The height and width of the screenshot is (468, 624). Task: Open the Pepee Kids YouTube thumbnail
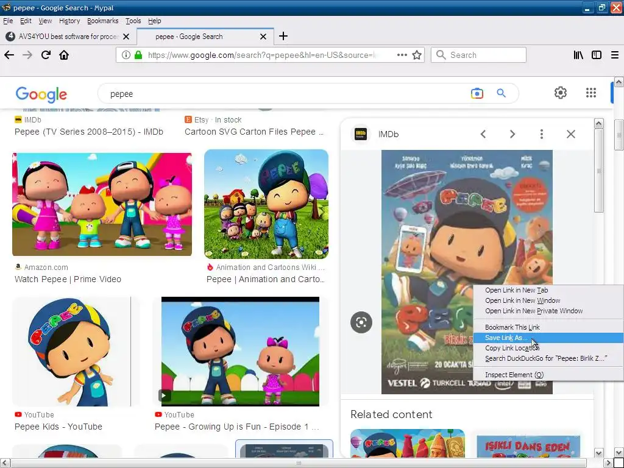76,352
